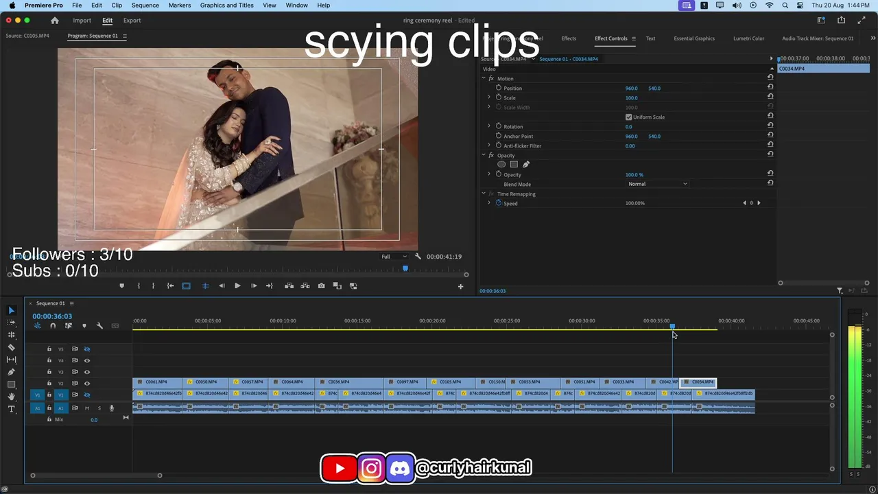878x494 pixels.
Task: Select the Ripple Edit tool
Action: pyautogui.click(x=11, y=335)
